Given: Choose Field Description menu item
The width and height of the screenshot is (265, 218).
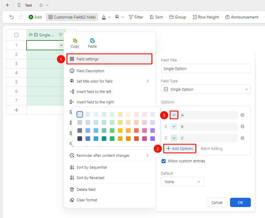Looking at the screenshot, I should 110,71.
